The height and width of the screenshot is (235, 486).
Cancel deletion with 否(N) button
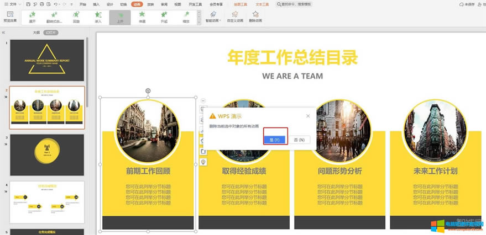301,140
